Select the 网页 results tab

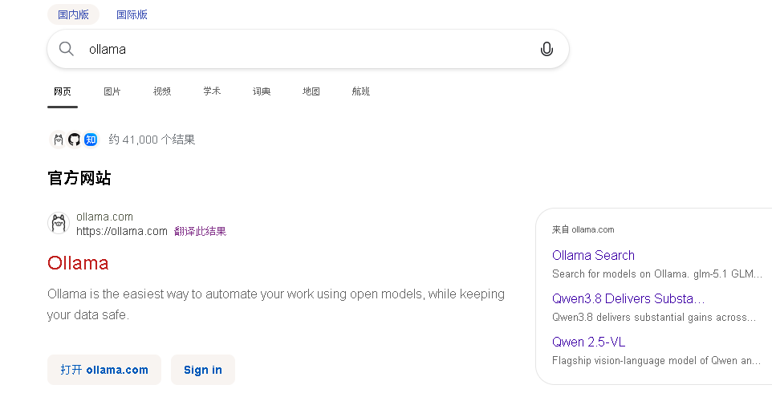tap(63, 91)
